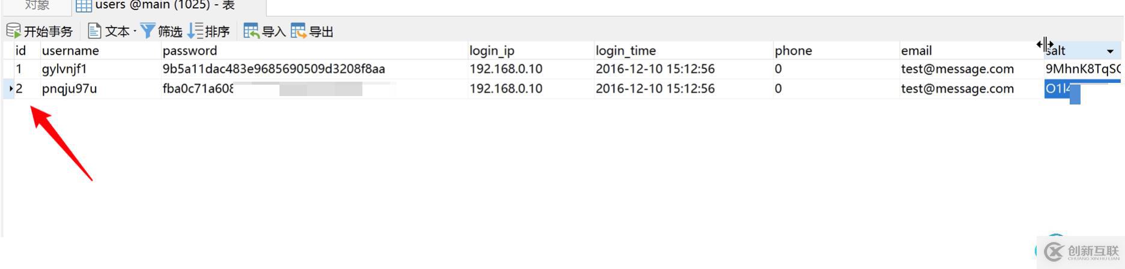Select the pnqju97u username cell
This screenshot has height=269, width=1125.
(x=69, y=89)
